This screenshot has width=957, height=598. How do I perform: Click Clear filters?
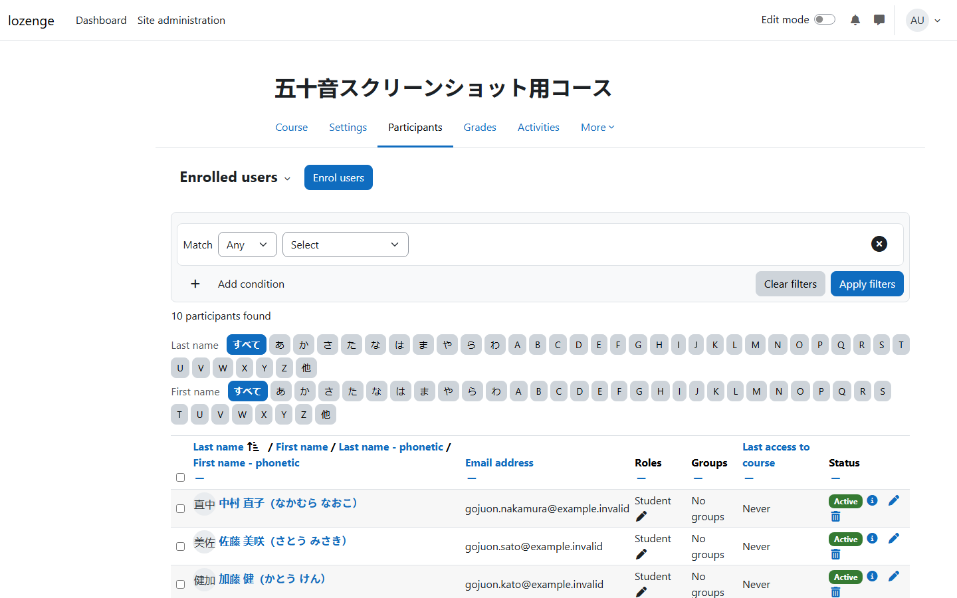tap(790, 284)
